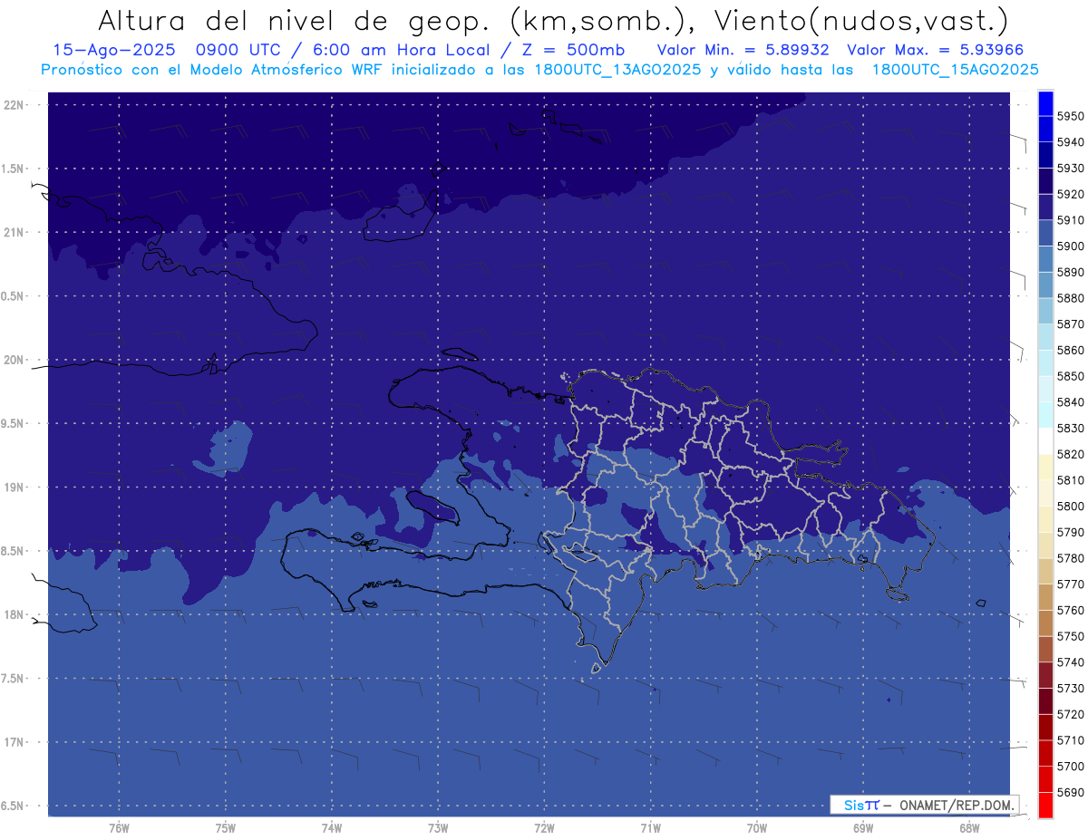Click the title text 'Altura del nivel de geop.'

(294, 21)
